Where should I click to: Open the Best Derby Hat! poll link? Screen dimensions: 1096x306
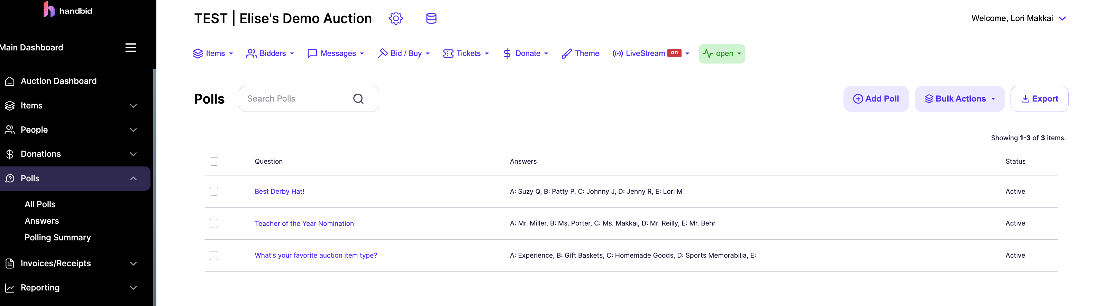280,192
